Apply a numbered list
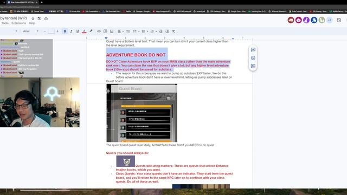This screenshot has height=195, width=347. (x=152, y=31)
